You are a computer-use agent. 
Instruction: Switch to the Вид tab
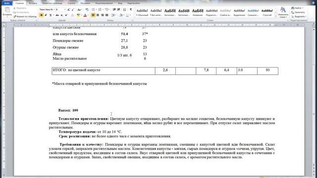click(120, 3)
